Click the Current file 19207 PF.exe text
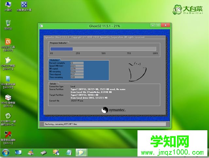The image size is (209, 158). point(77,101)
